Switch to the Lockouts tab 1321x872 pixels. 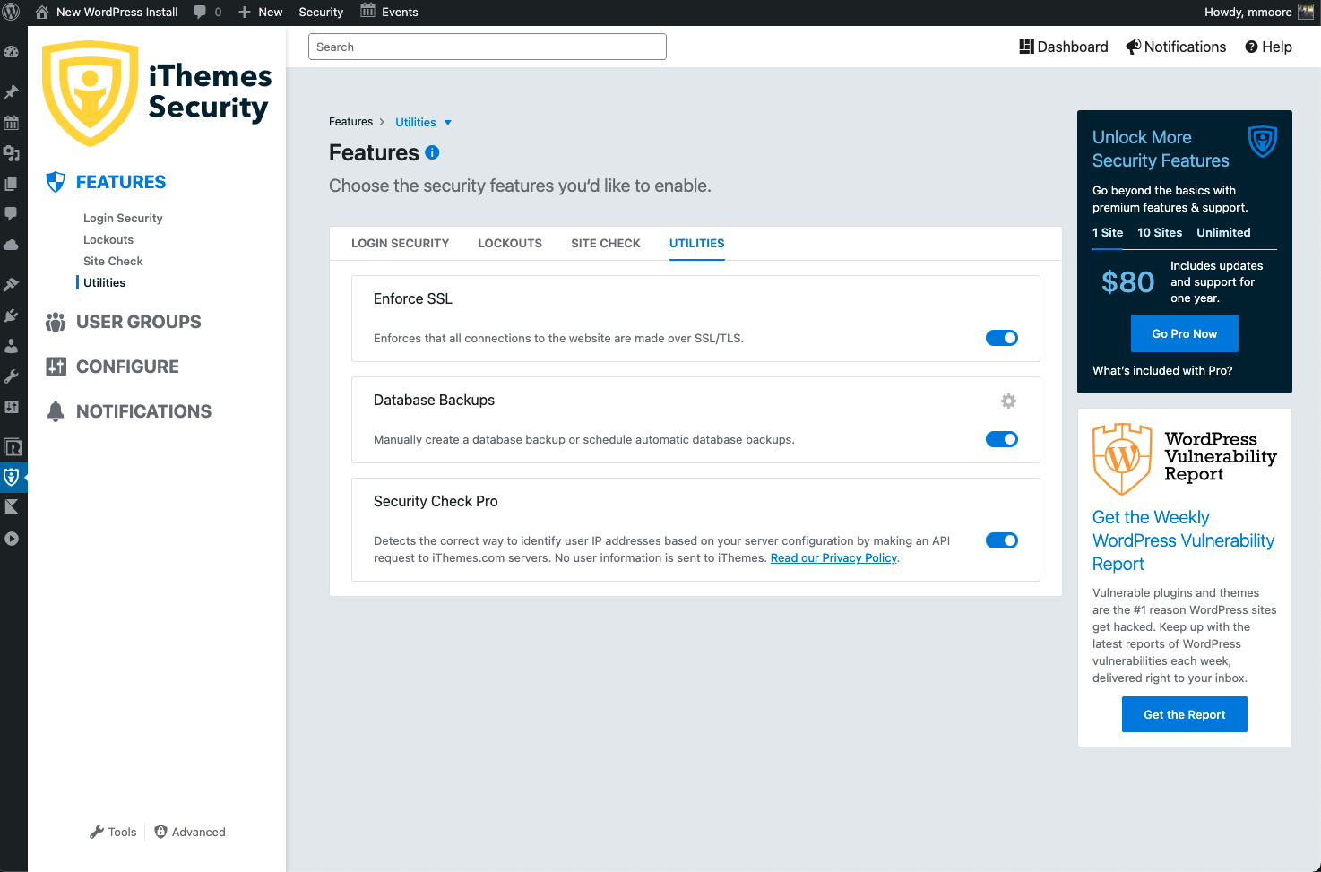(x=510, y=243)
